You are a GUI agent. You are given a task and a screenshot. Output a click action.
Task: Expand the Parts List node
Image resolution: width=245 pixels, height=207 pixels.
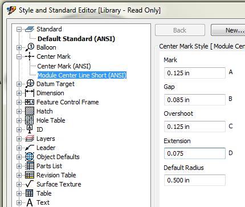19,166
